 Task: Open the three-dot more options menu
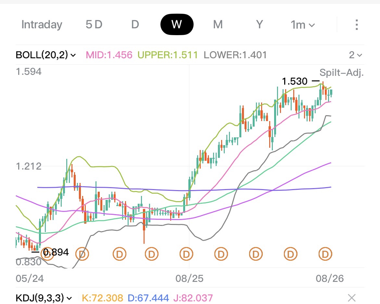click(x=357, y=25)
